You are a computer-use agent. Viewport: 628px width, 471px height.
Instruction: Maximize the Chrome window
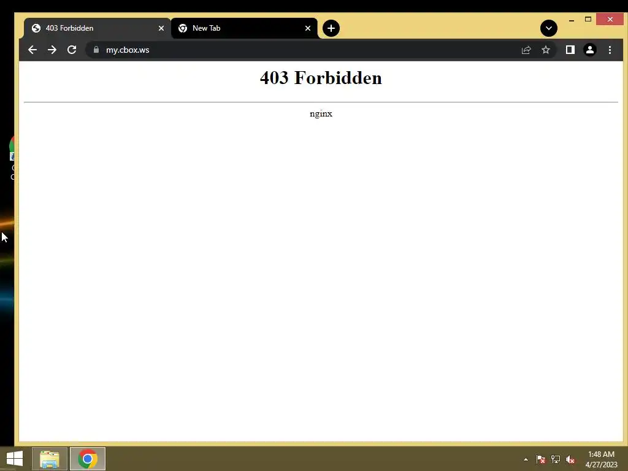(588, 19)
